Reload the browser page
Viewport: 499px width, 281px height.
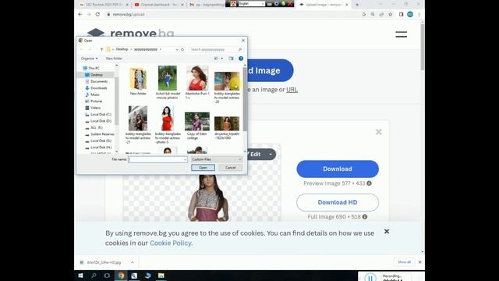point(97,14)
